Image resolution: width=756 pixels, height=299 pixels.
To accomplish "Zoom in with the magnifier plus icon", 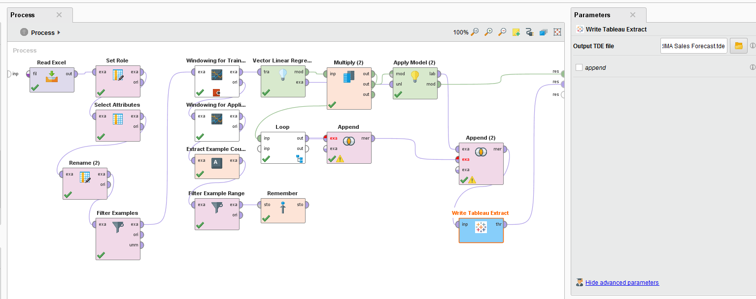I will pos(488,31).
